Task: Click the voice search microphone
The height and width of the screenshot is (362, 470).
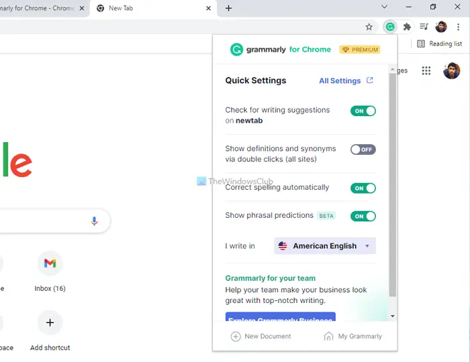Action: 94,221
